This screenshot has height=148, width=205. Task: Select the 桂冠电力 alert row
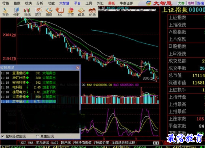[28, 92]
